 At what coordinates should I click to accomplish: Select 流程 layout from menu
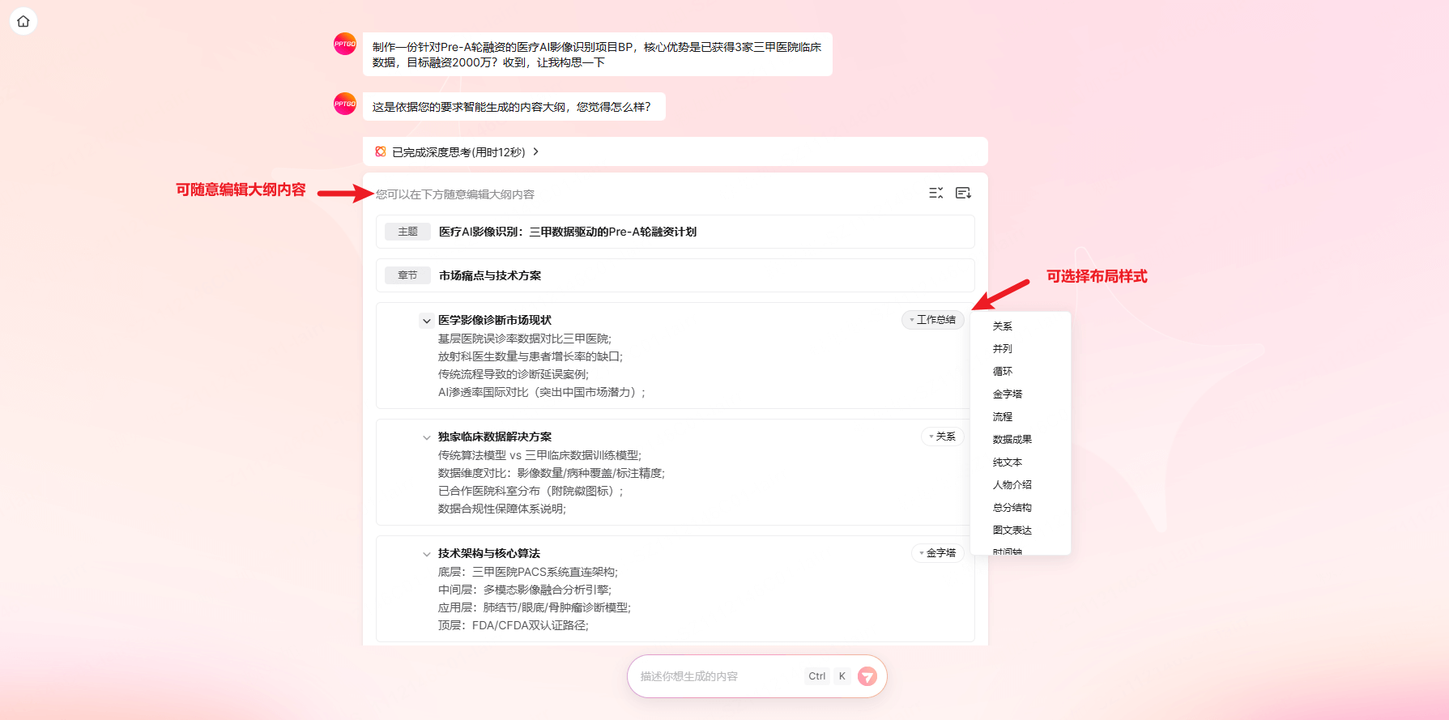pyautogui.click(x=1003, y=417)
